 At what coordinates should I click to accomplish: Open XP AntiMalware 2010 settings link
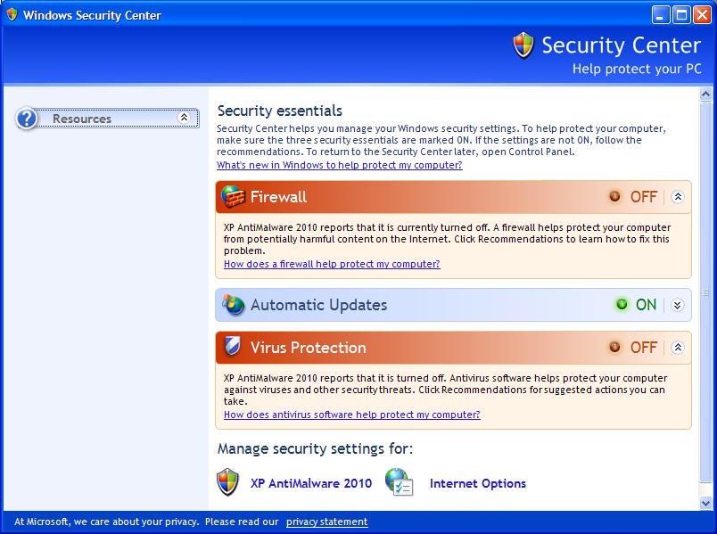311,483
